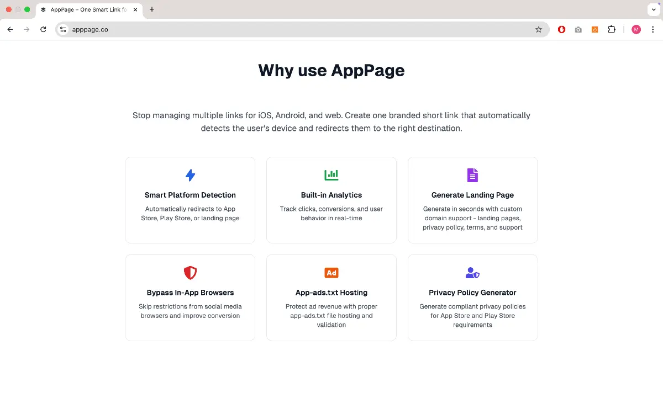Click the Generate Landing Page document icon
Viewport: 663px width, 414px height.
coord(472,174)
